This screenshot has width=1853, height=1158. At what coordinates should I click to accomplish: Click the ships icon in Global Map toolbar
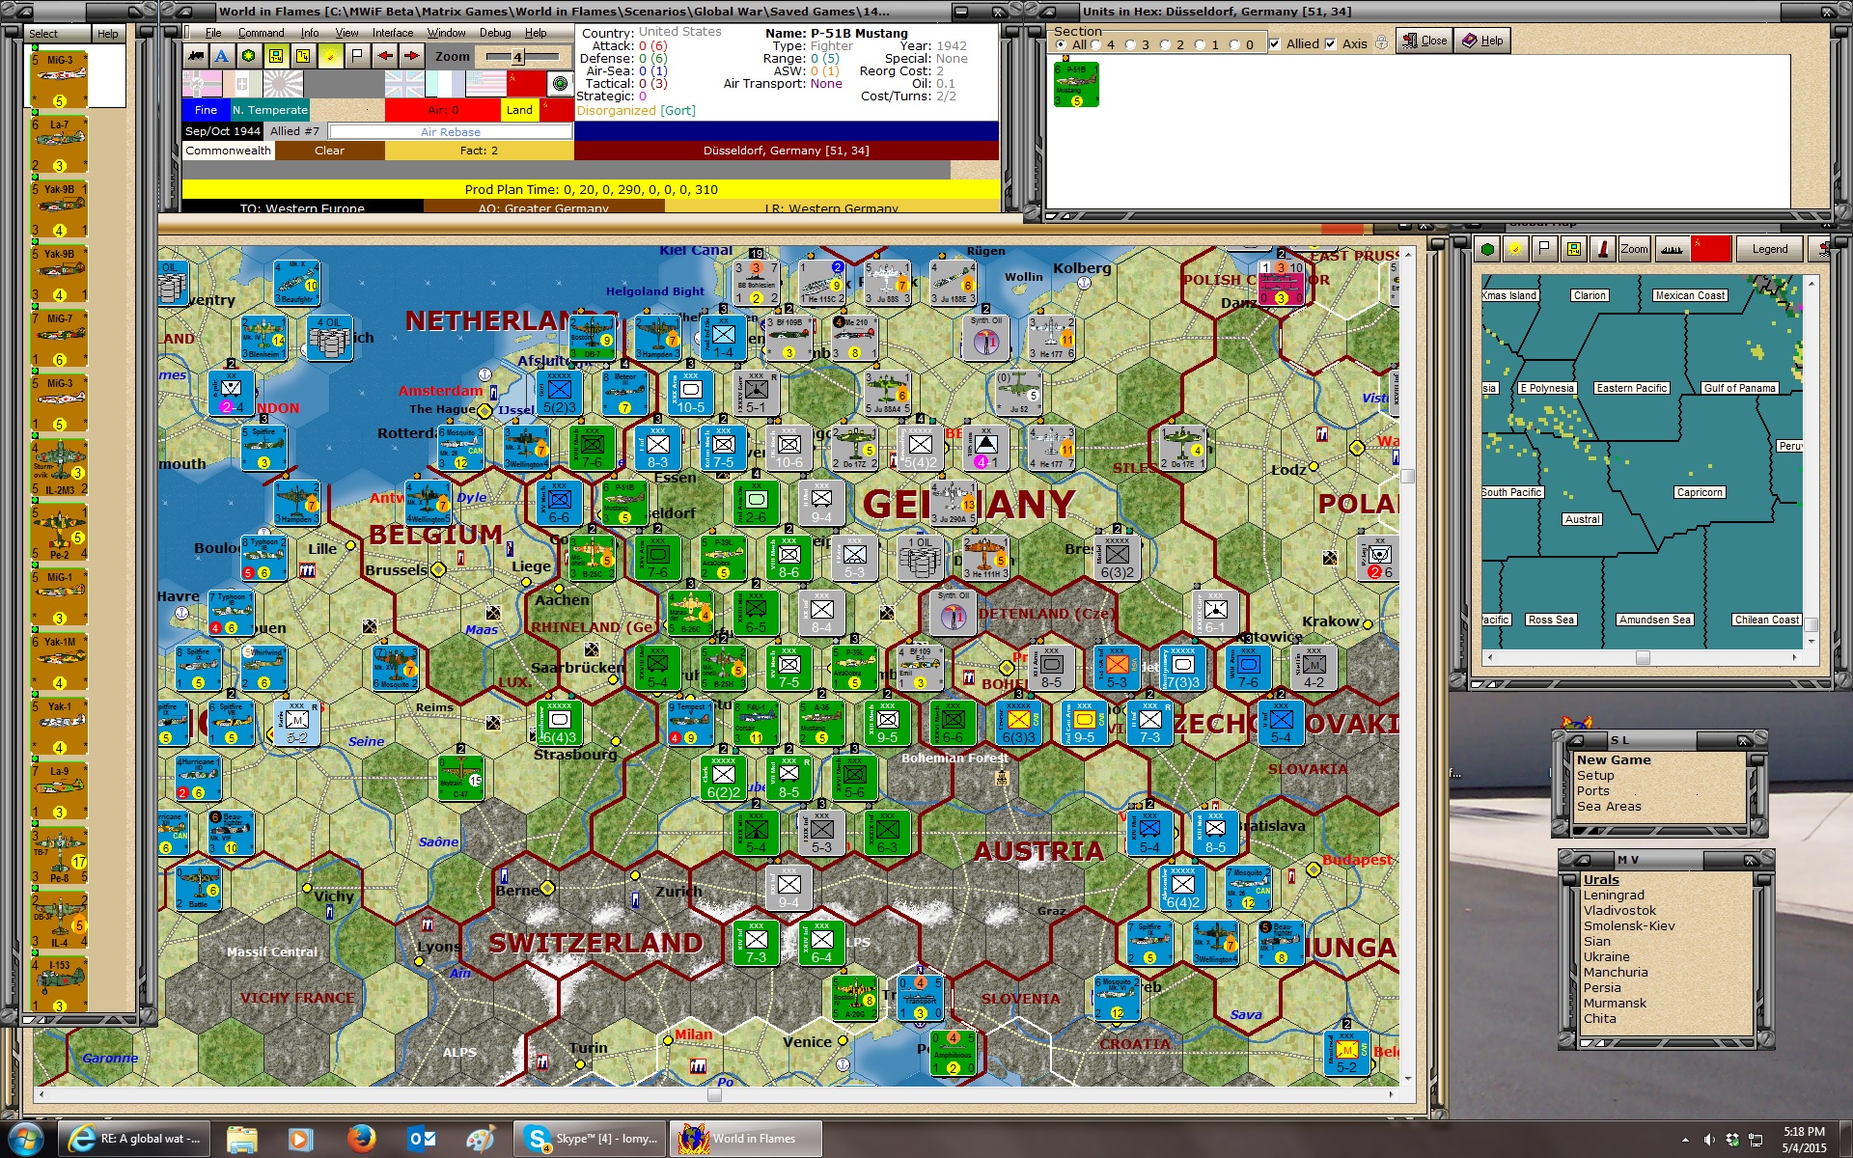1672,249
